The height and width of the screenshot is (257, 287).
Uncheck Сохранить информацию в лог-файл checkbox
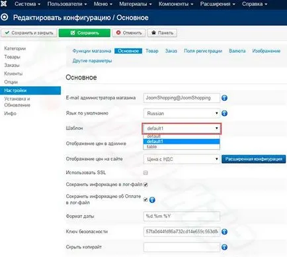[145, 185]
